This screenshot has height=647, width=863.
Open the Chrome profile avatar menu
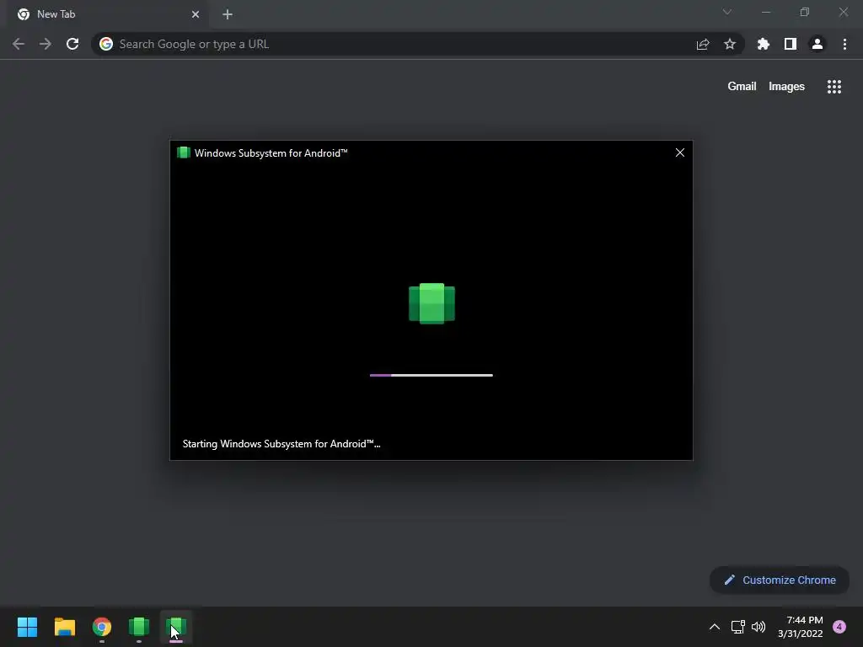(x=817, y=44)
